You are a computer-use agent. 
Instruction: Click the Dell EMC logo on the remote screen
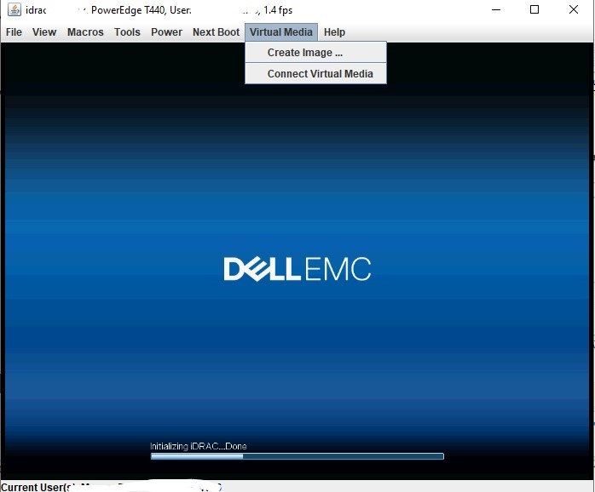[x=297, y=269]
